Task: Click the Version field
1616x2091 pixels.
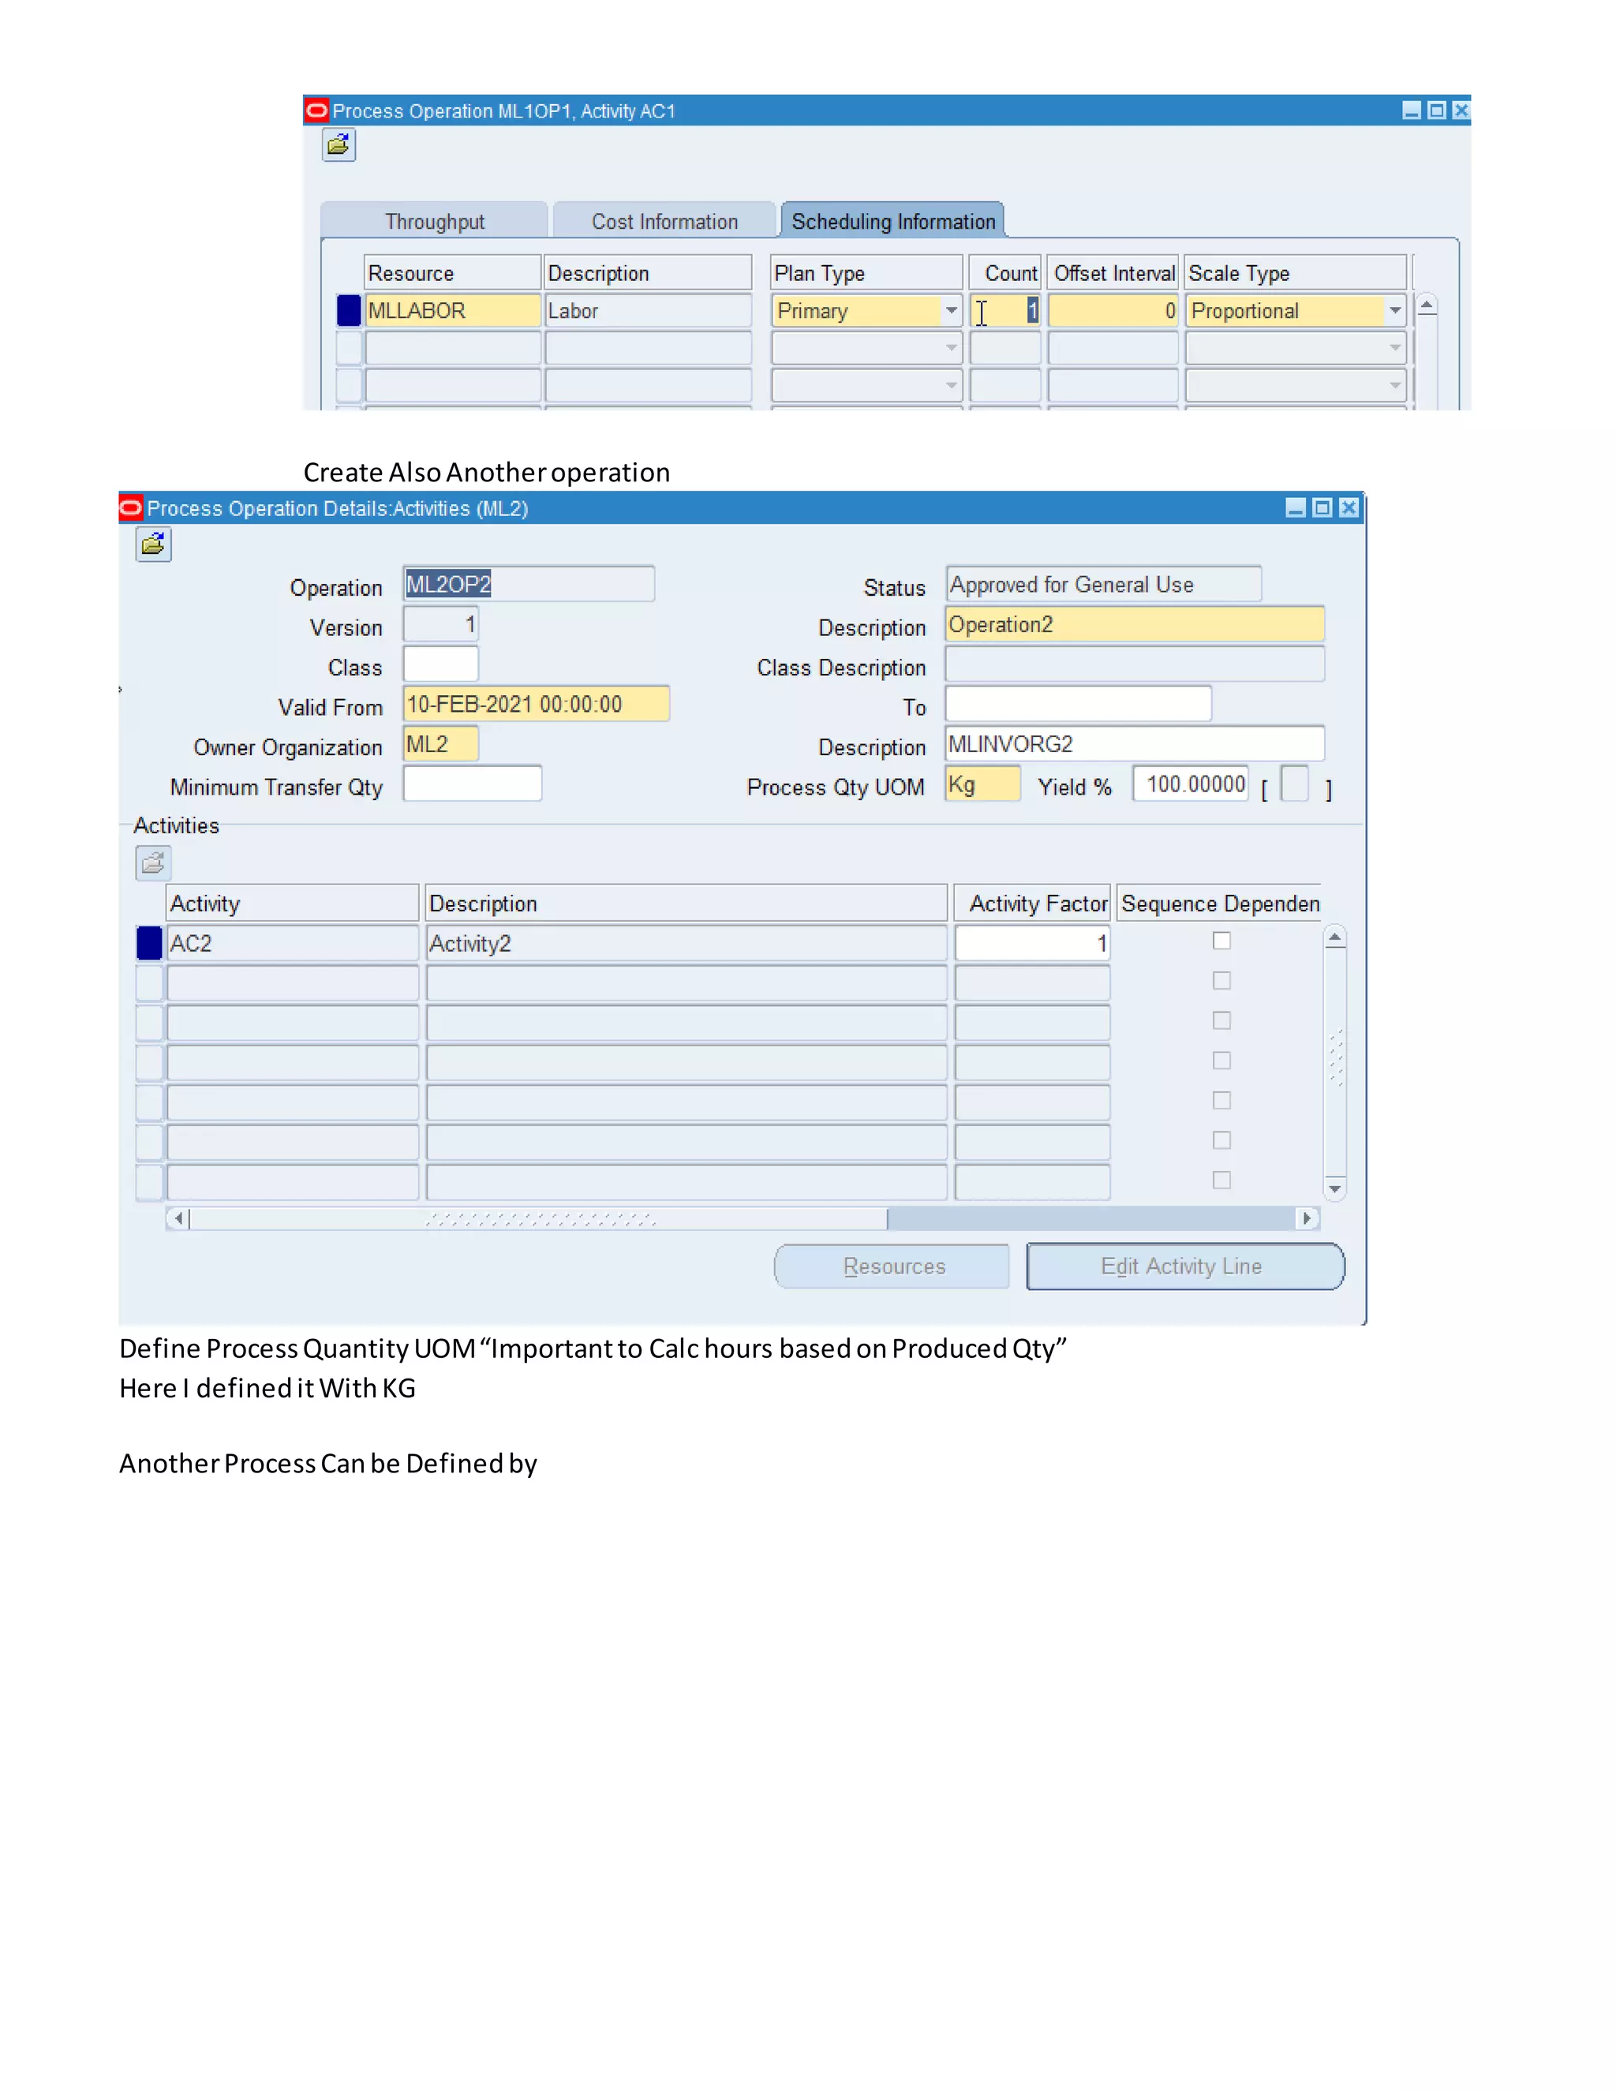Action: tap(440, 624)
